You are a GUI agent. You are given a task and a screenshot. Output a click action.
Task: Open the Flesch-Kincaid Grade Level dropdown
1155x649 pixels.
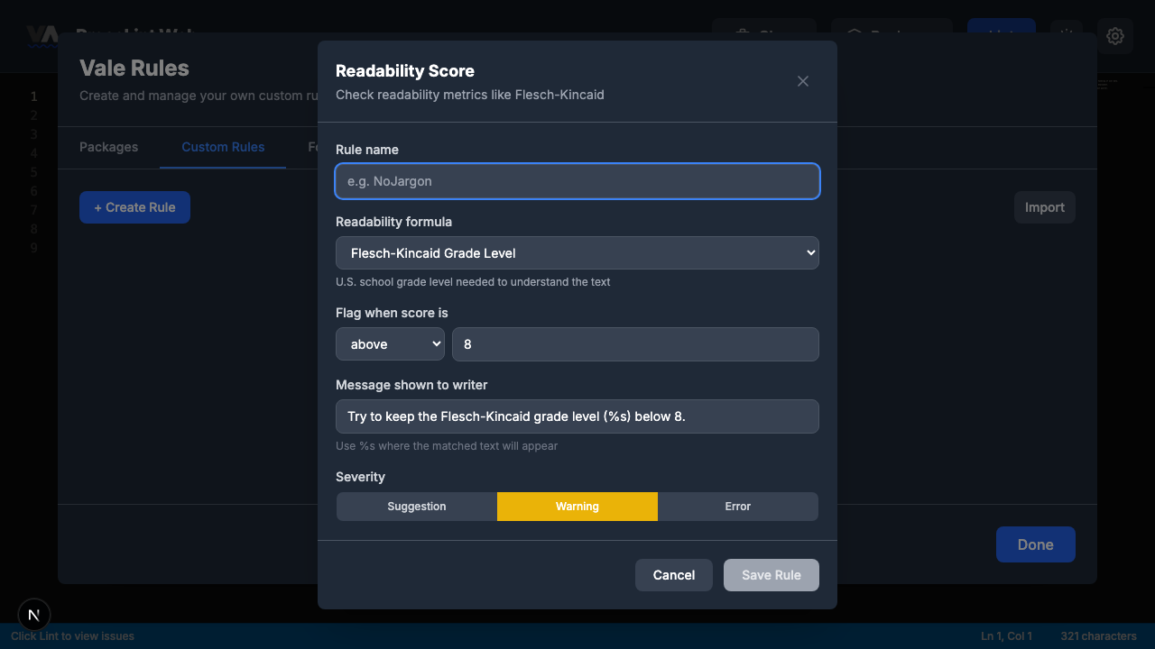pos(577,253)
